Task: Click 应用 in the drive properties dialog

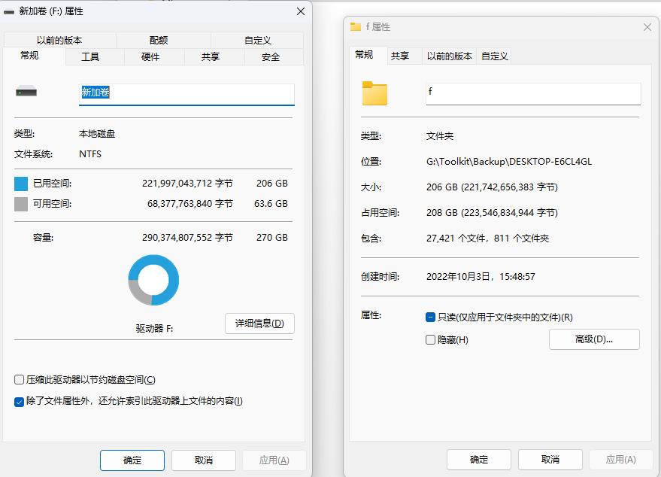Action: pyautogui.click(x=274, y=459)
